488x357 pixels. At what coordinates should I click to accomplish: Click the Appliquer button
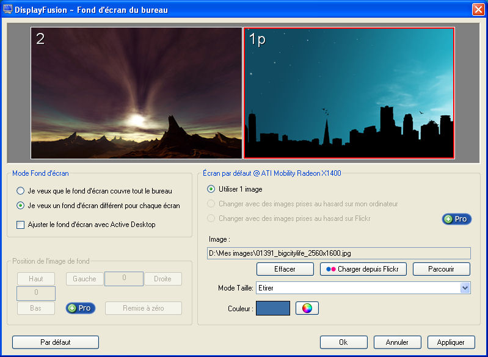[451, 342]
